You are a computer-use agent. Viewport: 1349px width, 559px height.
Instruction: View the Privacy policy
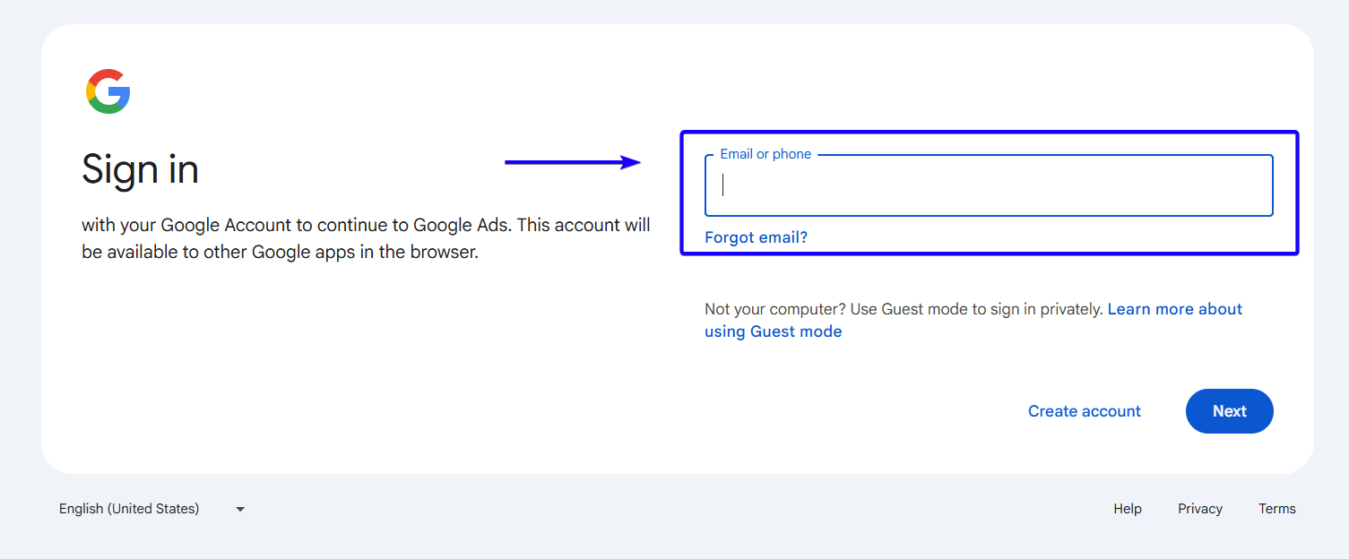(x=1199, y=508)
